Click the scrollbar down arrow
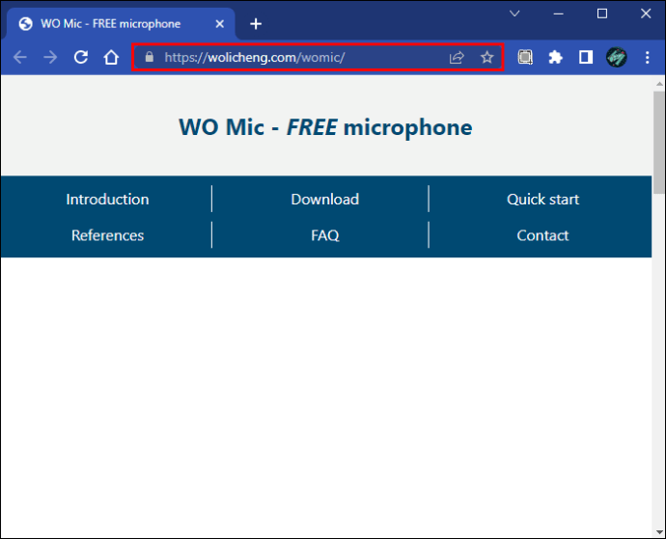The width and height of the screenshot is (666, 539). coord(659,531)
